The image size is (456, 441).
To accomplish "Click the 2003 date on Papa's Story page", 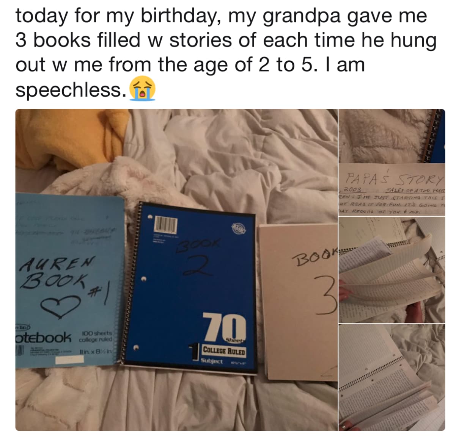I will tap(354, 189).
